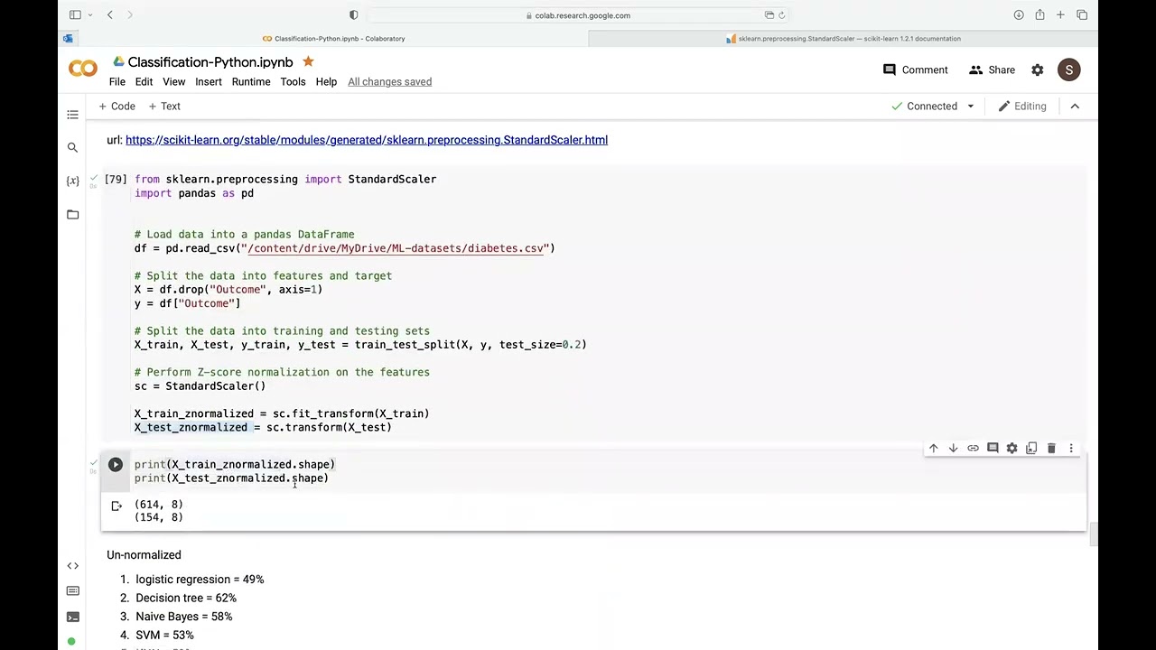Image resolution: width=1156 pixels, height=650 pixels.
Task: Click the vertical scrollbar thumb
Action: pos(1093,534)
